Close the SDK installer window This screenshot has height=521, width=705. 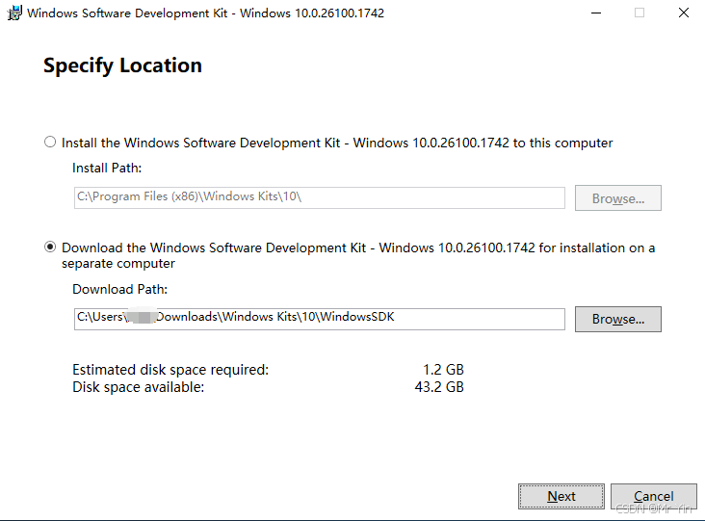point(684,13)
